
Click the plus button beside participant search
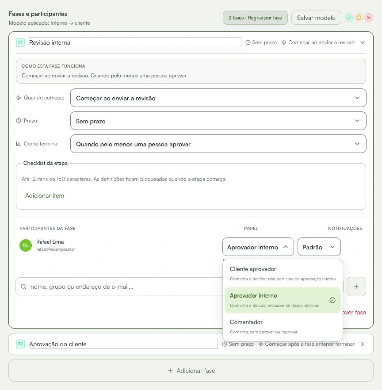pyautogui.click(x=356, y=287)
